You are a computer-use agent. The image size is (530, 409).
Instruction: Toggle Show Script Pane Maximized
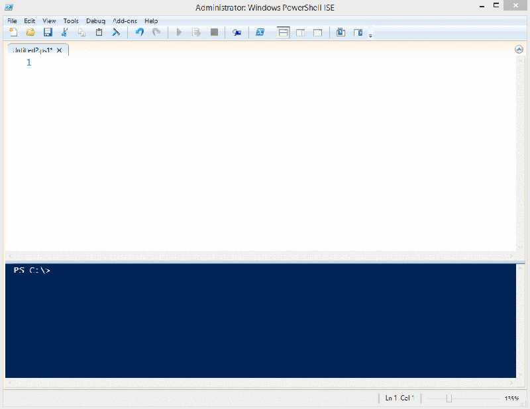point(318,32)
